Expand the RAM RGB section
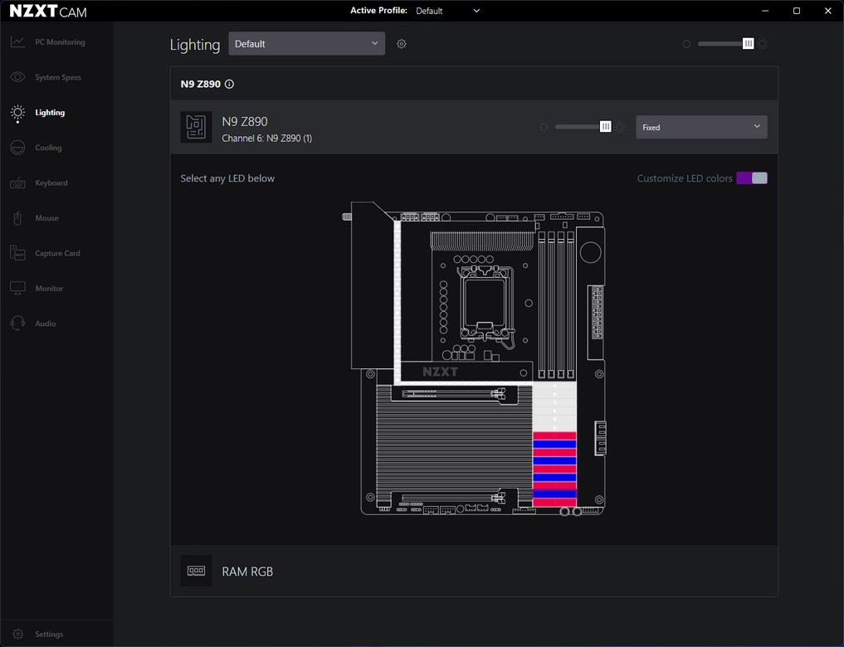 474,572
